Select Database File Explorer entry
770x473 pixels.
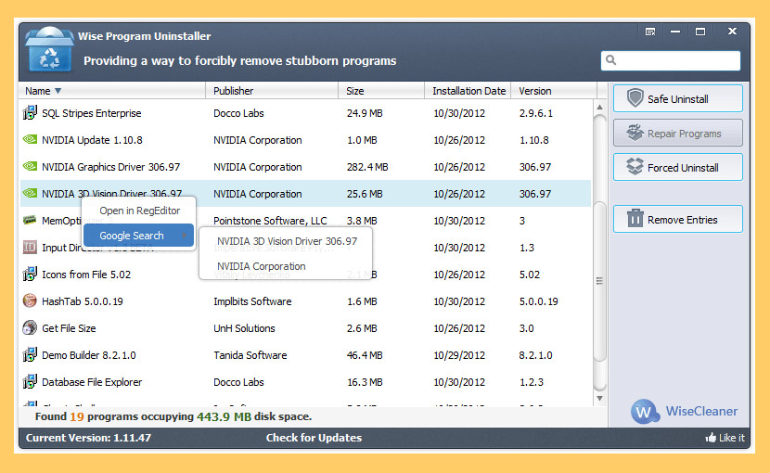point(92,382)
